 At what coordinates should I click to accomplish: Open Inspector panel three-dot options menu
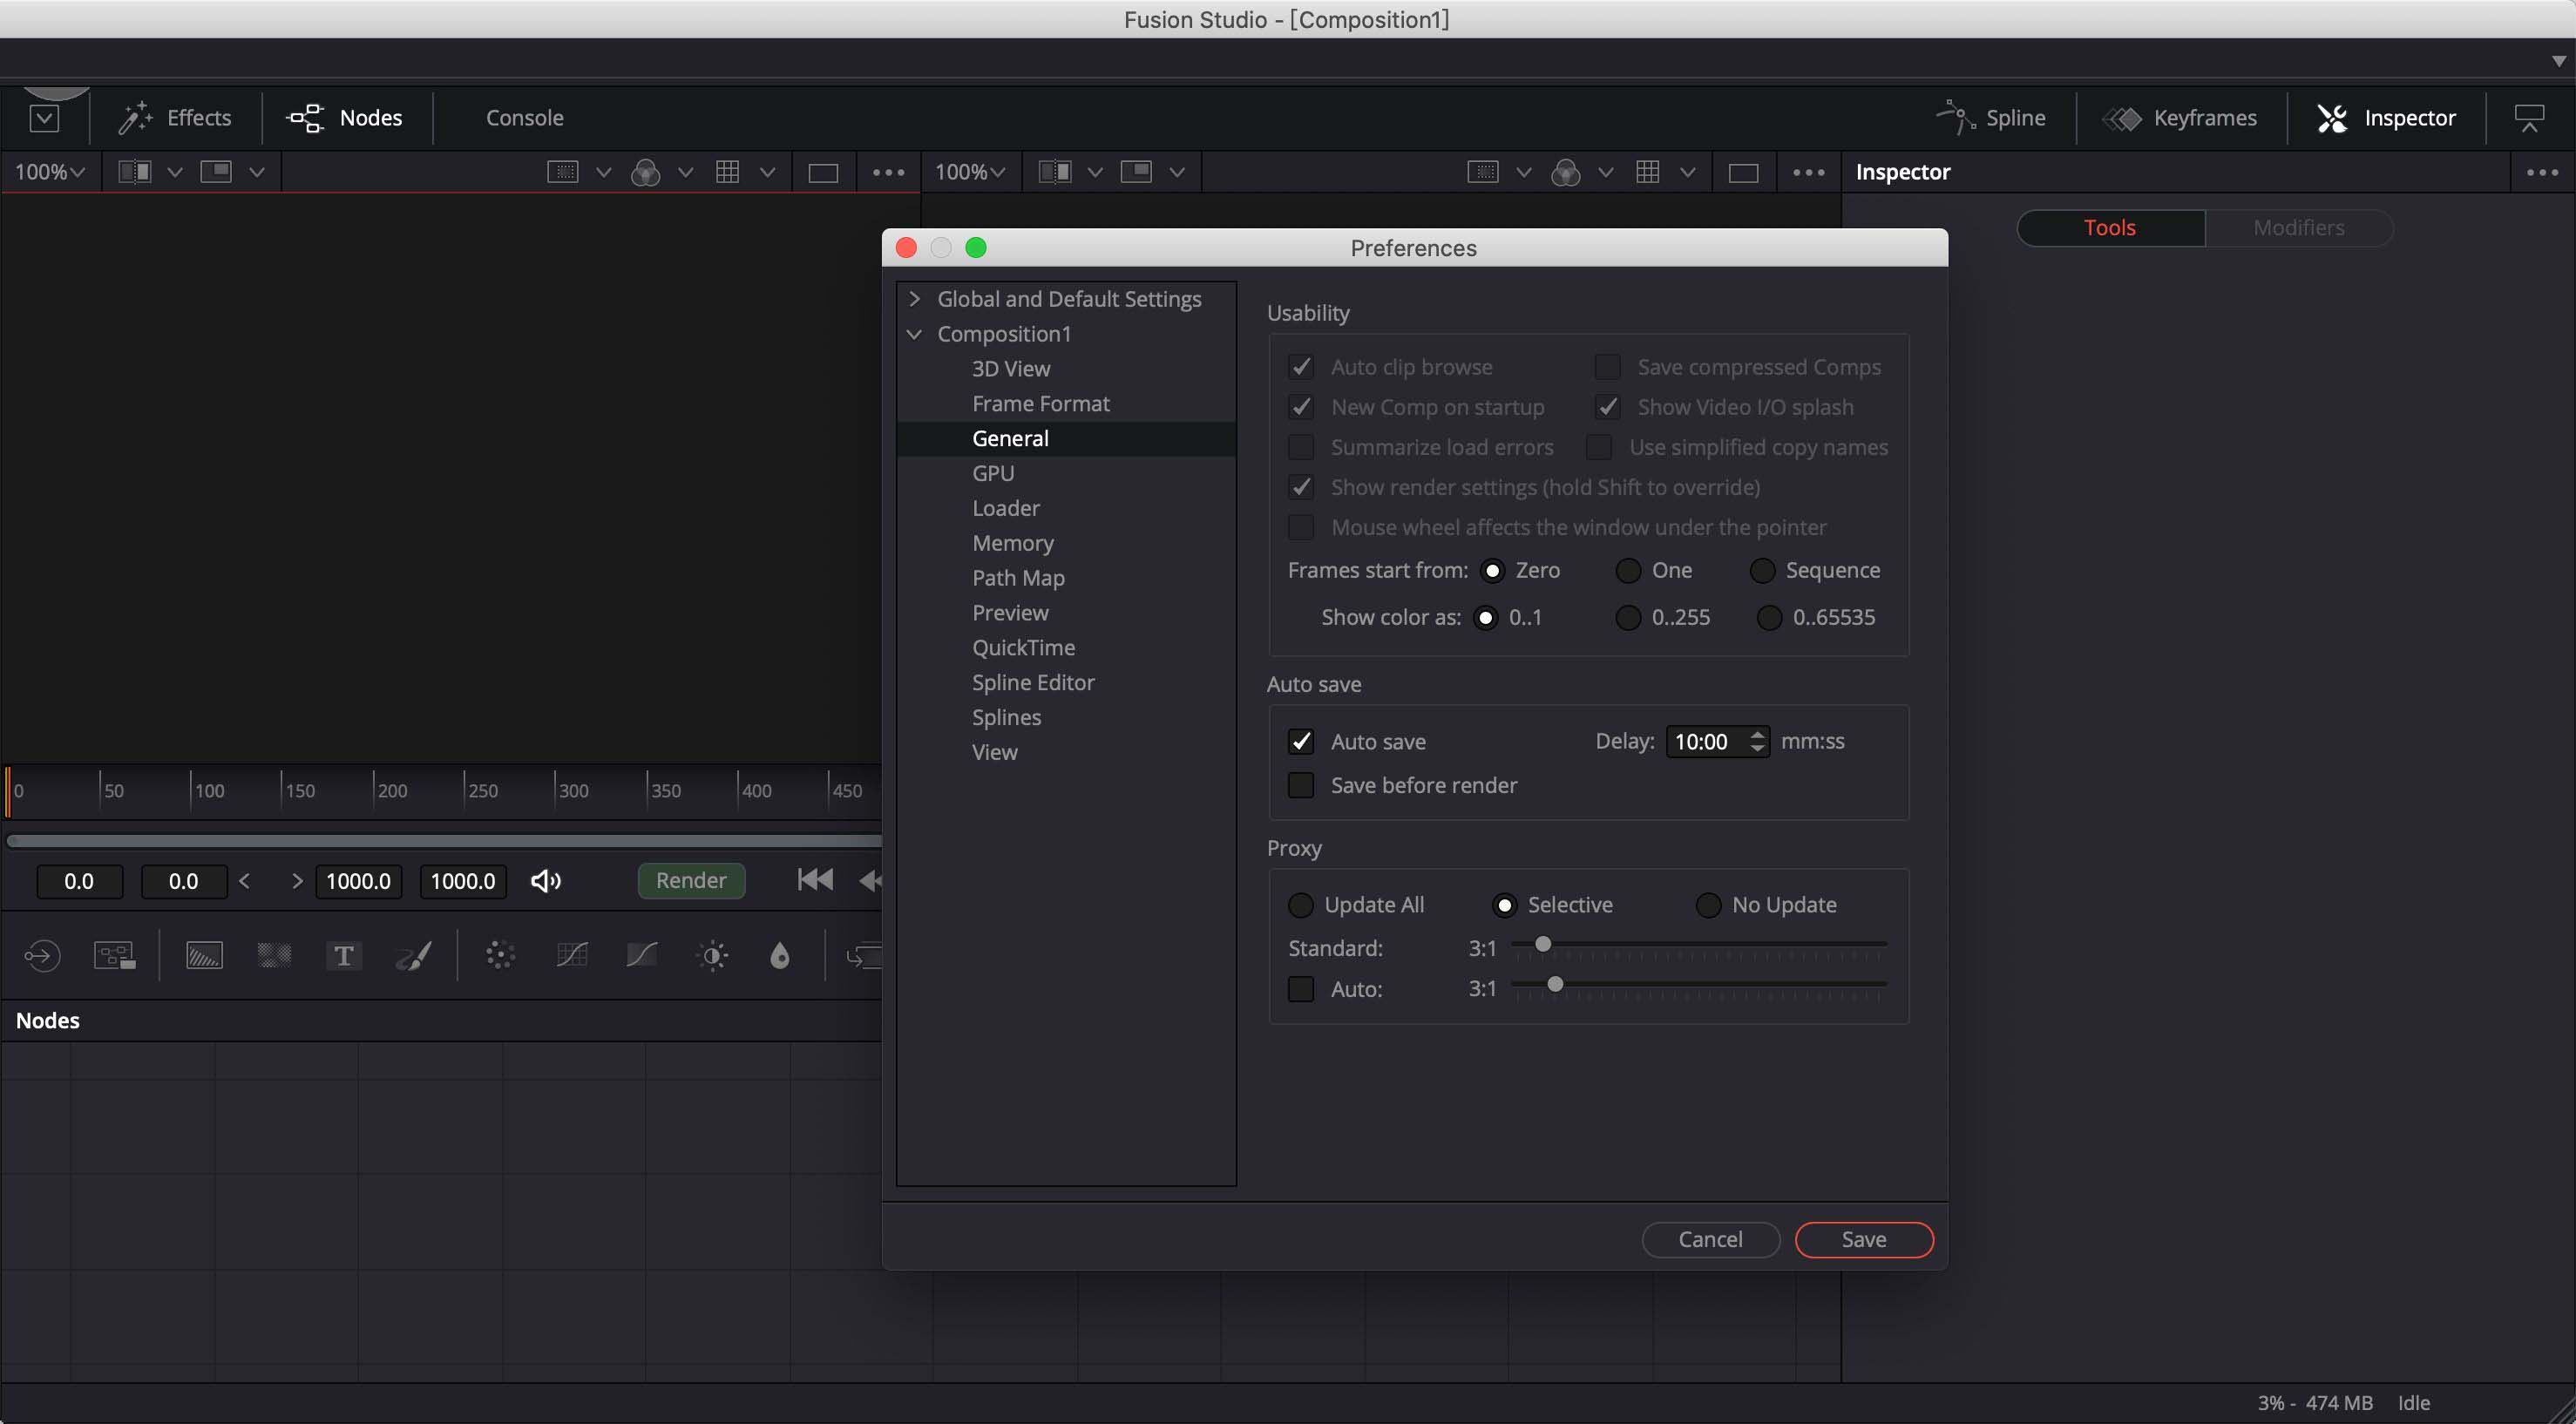click(2542, 172)
